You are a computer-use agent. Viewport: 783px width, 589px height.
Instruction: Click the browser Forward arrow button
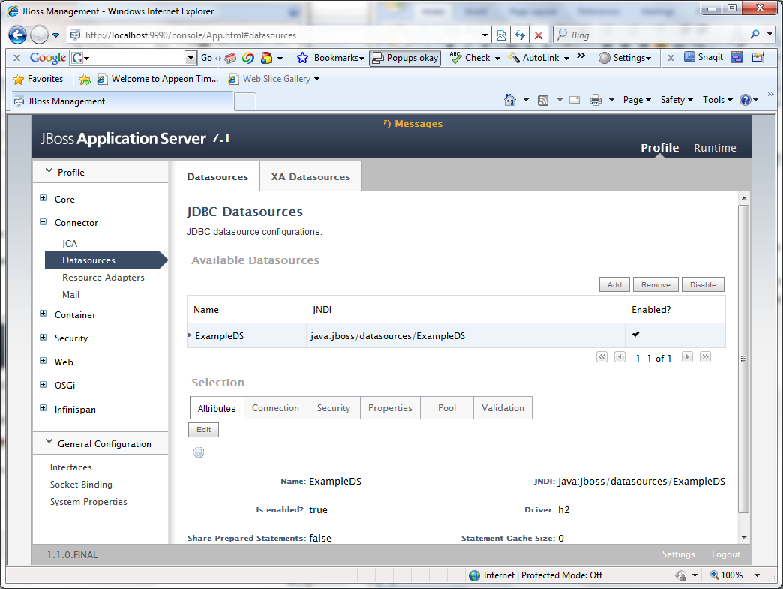[39, 35]
